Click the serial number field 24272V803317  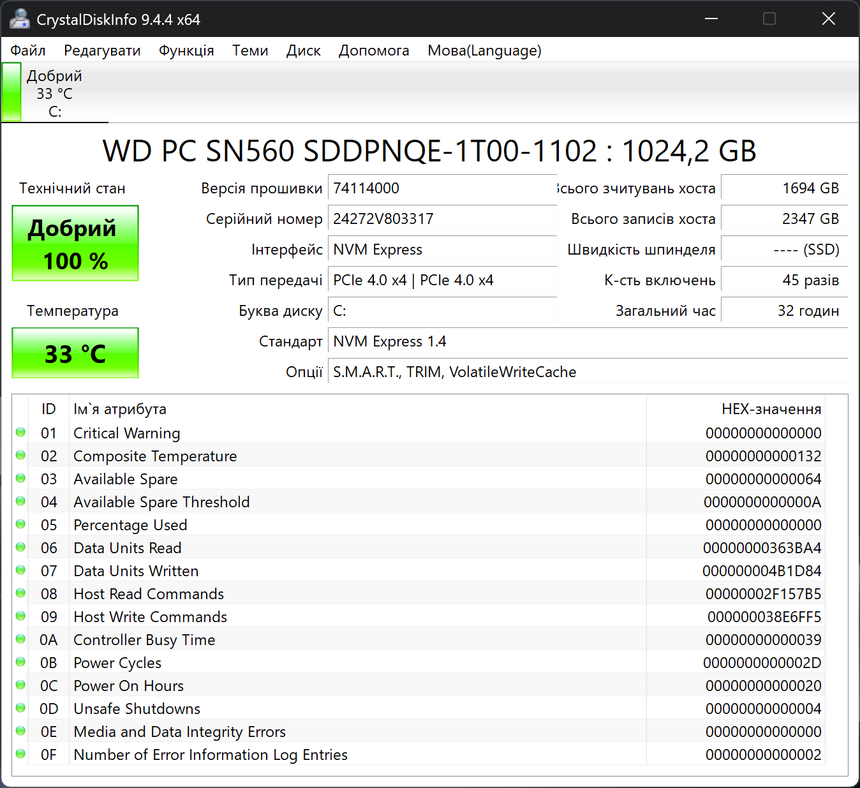[x=442, y=219]
